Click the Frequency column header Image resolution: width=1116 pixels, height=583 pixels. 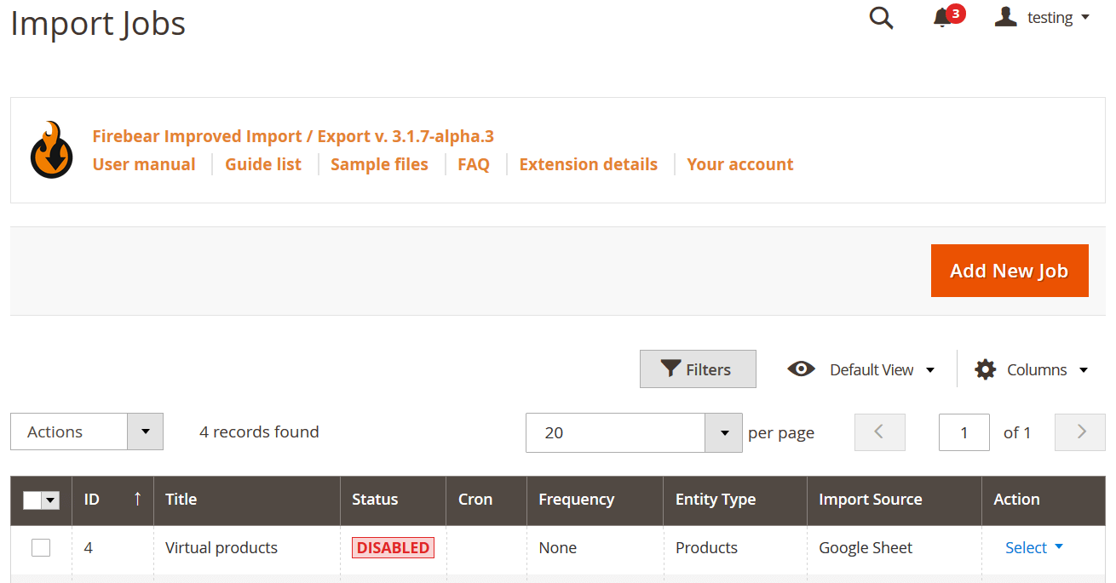coord(595,500)
